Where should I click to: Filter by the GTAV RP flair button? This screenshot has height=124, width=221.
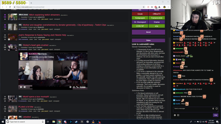click(140, 26)
